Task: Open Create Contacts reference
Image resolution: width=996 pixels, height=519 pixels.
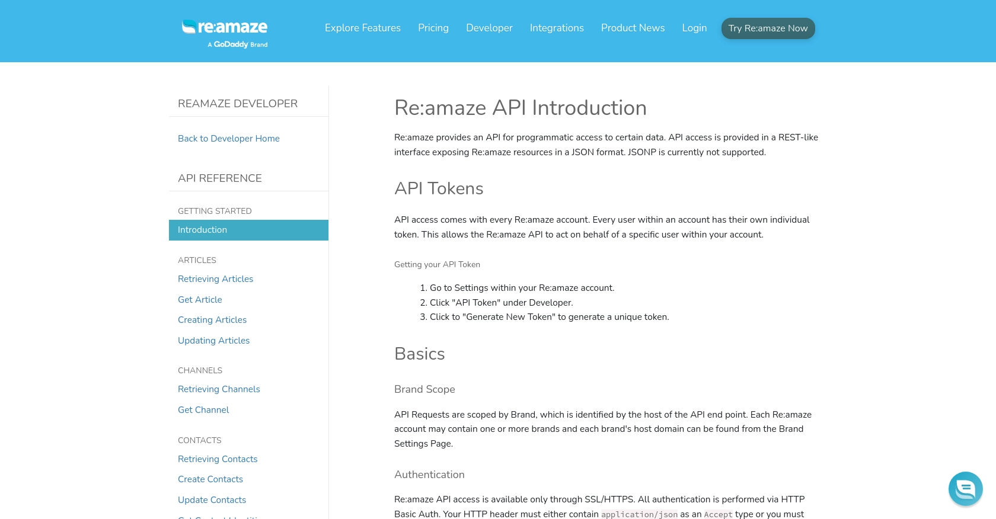Action: pos(210,479)
